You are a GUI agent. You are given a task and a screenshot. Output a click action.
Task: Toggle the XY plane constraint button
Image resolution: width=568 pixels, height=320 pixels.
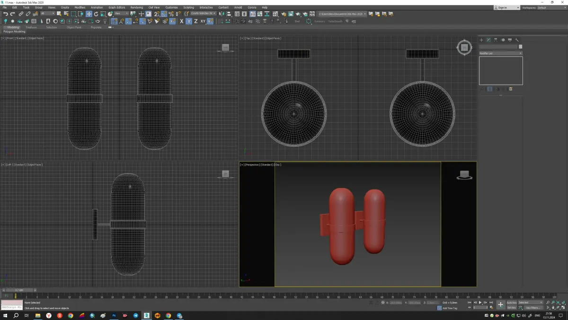203,21
